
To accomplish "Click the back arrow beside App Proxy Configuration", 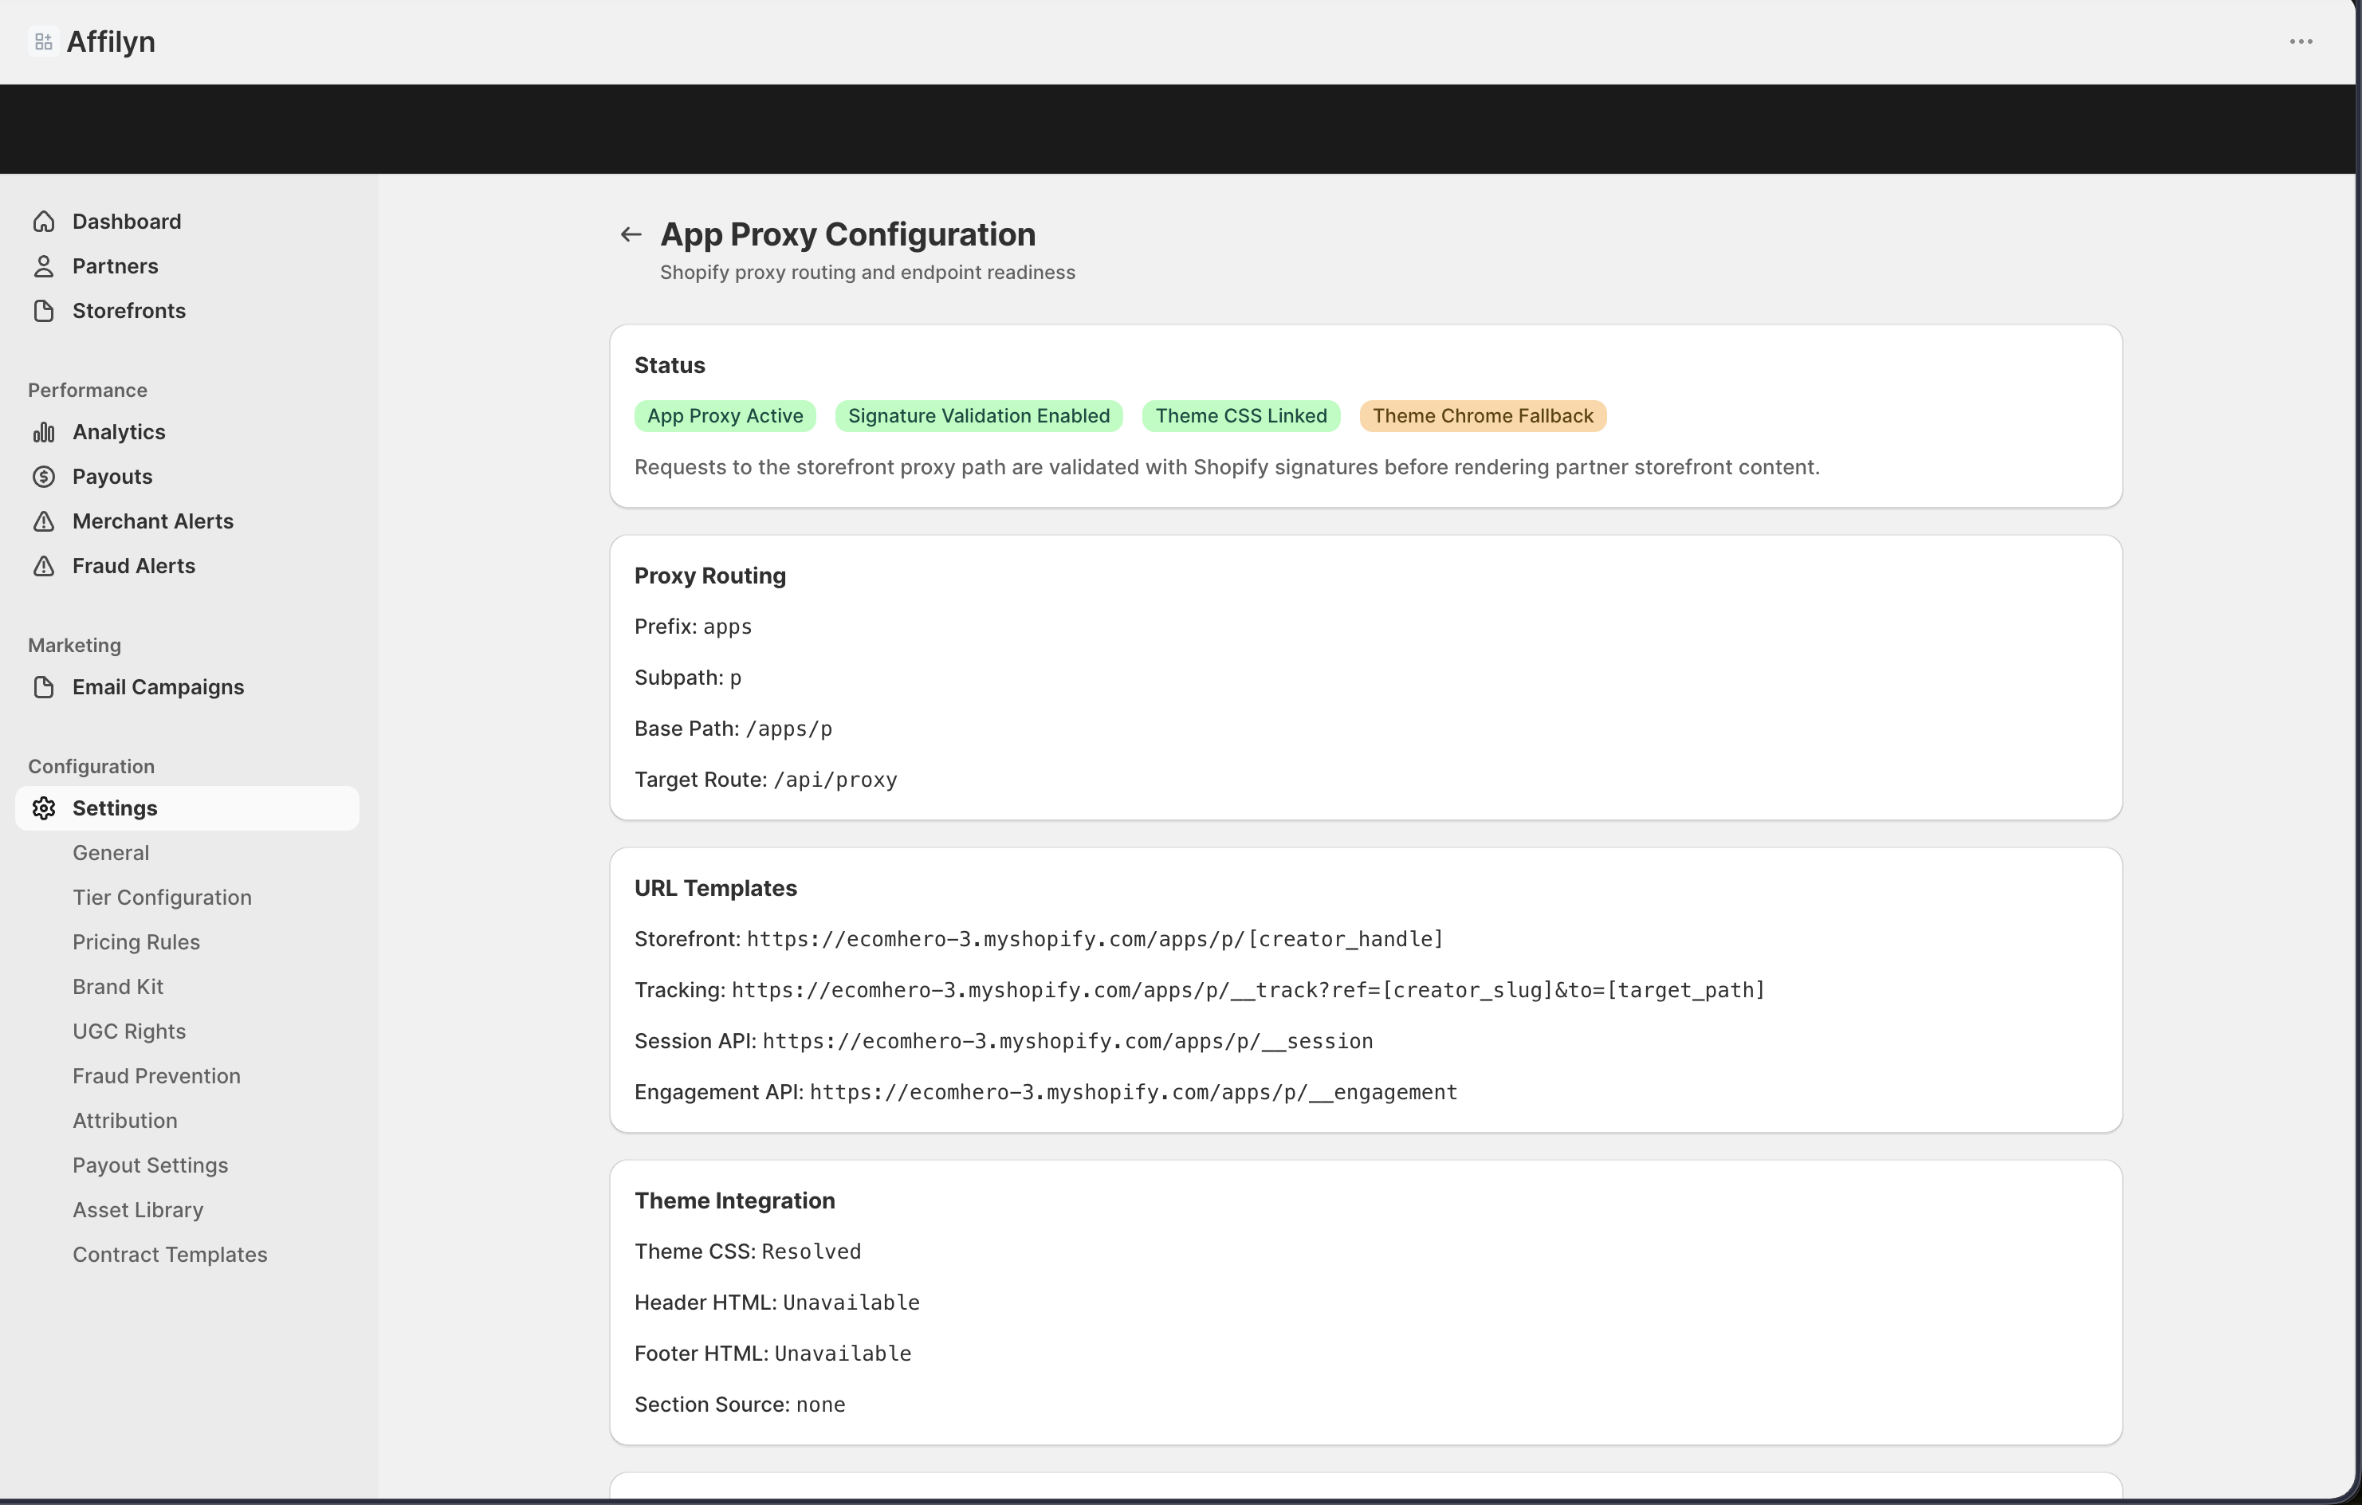I will pyautogui.click(x=631, y=234).
